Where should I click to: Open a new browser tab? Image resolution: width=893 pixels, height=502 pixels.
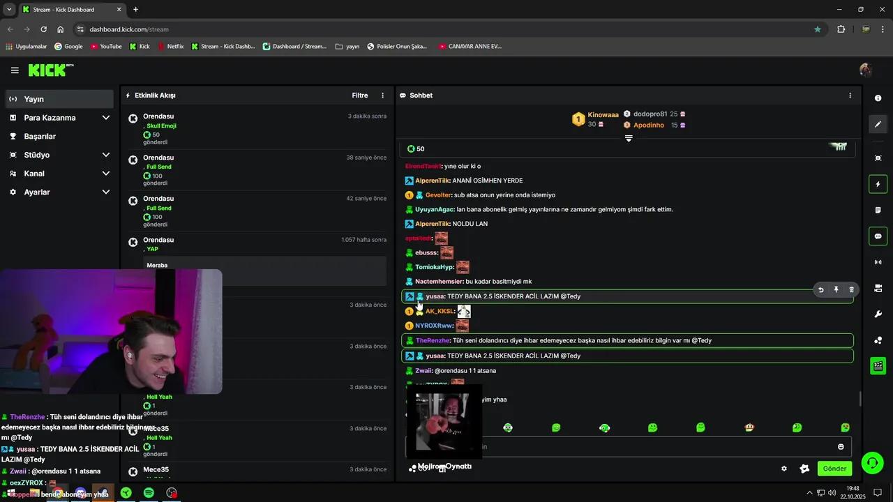pos(135,10)
